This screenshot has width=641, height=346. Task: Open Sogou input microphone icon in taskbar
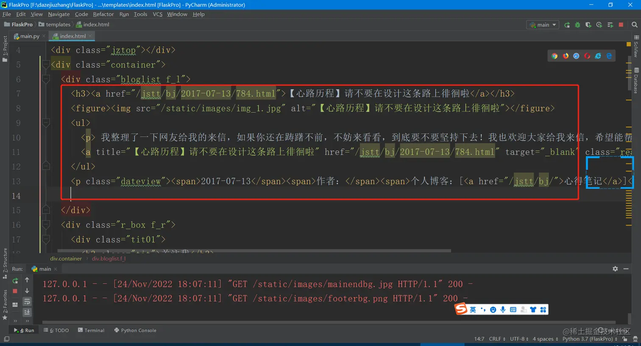point(503,309)
